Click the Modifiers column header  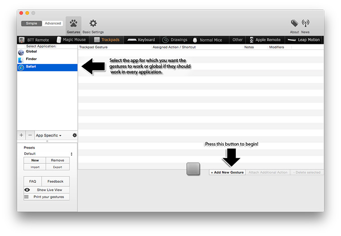click(280, 47)
